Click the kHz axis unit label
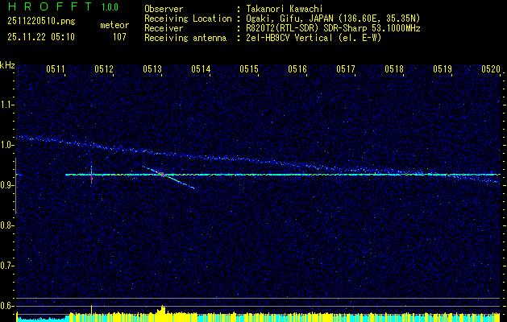The width and height of the screenshot is (507, 322). [x=7, y=65]
